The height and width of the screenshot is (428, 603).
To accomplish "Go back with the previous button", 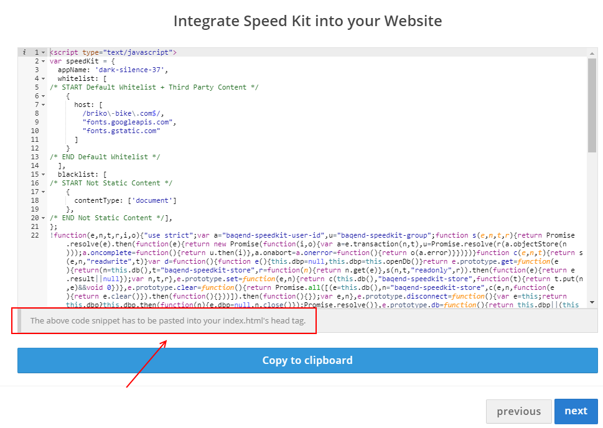I will [x=518, y=411].
